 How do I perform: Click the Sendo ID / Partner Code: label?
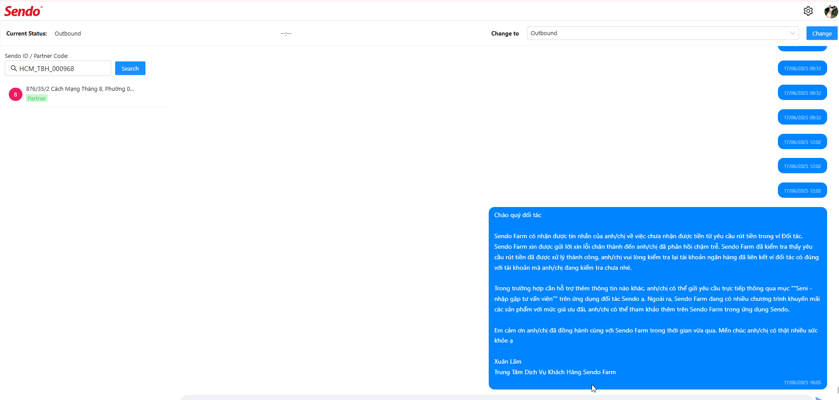[x=36, y=56]
